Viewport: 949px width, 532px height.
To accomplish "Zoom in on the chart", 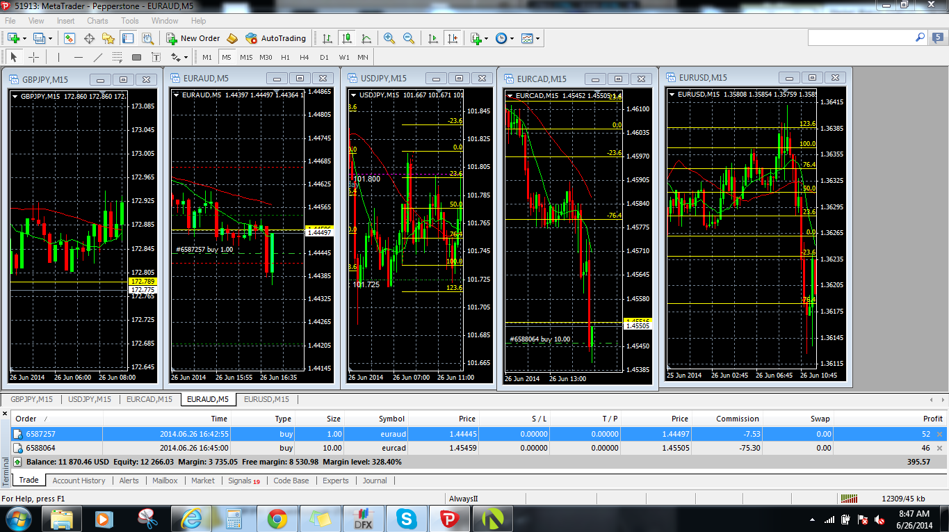I will [389, 38].
